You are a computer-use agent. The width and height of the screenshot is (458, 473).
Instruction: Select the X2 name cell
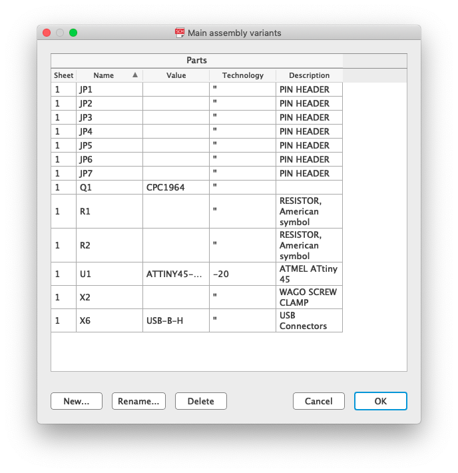pos(109,297)
